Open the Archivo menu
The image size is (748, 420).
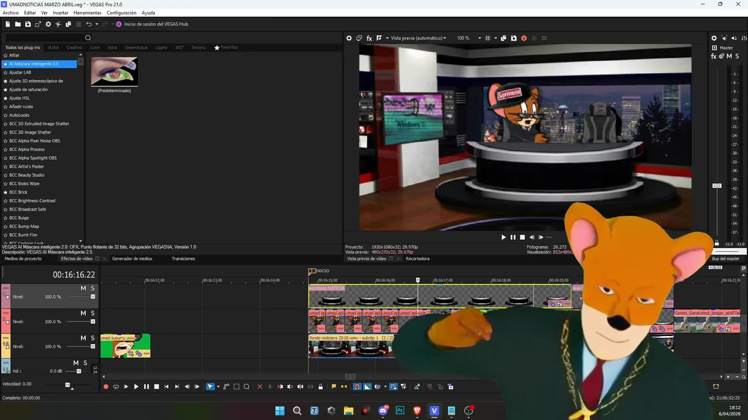tap(11, 13)
